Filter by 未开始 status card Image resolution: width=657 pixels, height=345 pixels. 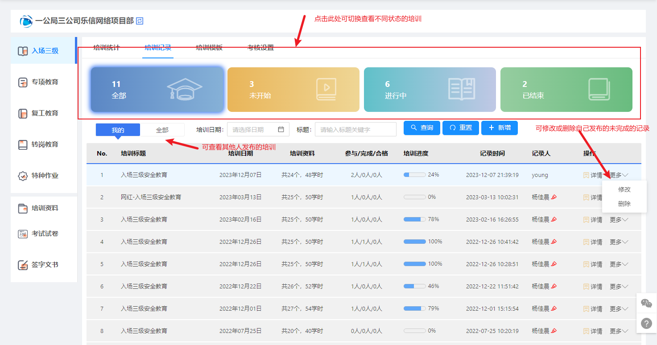click(293, 90)
